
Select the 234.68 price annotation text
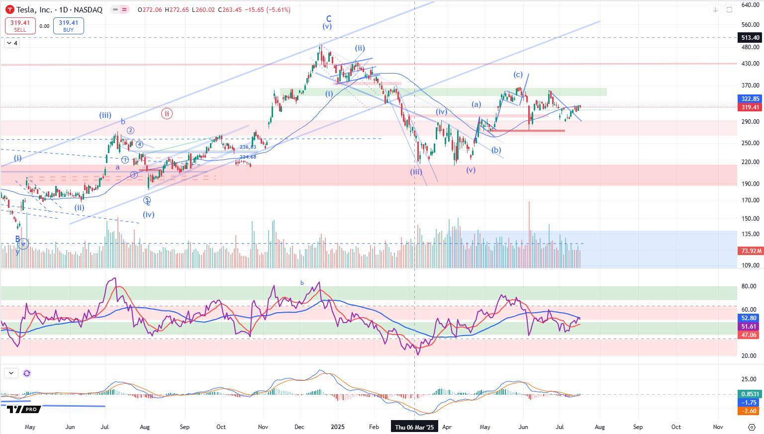click(248, 157)
